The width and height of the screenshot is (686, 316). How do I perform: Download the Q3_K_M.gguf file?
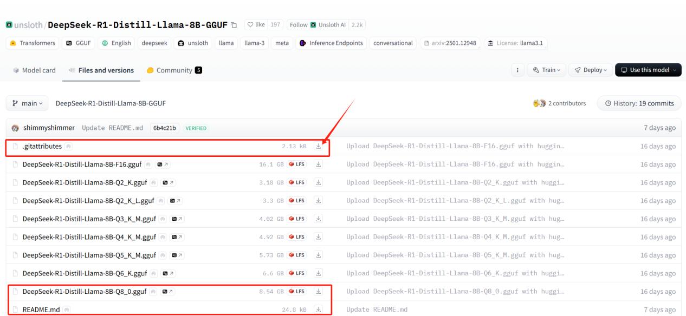pyautogui.click(x=319, y=219)
